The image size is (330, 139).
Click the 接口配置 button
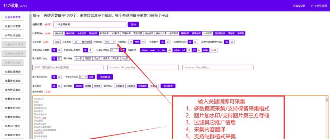coord(168,86)
